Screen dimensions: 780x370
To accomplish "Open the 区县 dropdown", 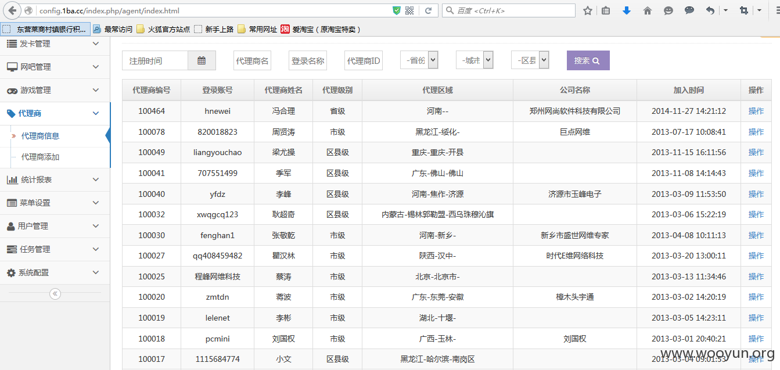I will [x=530, y=60].
